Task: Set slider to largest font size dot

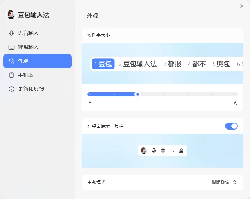Action: [235, 94]
